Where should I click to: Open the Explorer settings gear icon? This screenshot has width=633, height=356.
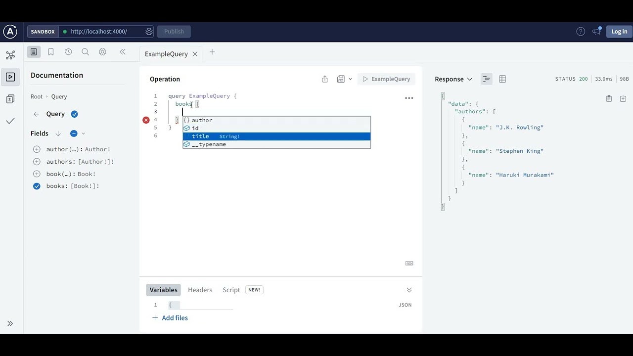point(102,52)
